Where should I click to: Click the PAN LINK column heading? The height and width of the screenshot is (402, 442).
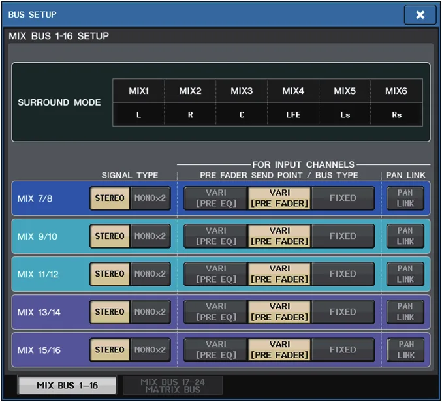pyautogui.click(x=405, y=175)
